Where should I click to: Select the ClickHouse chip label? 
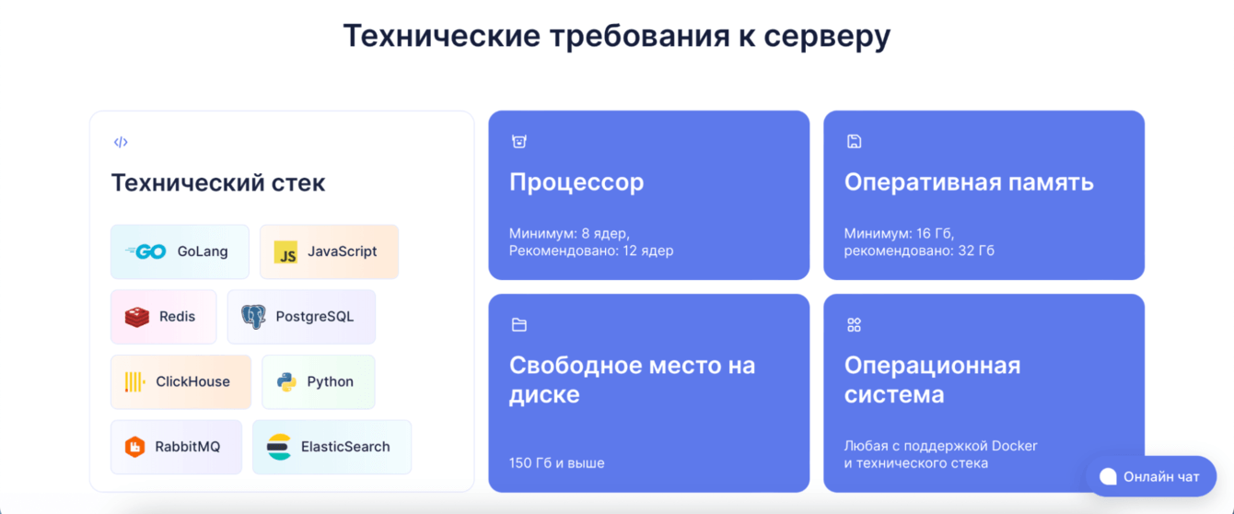[x=192, y=382]
